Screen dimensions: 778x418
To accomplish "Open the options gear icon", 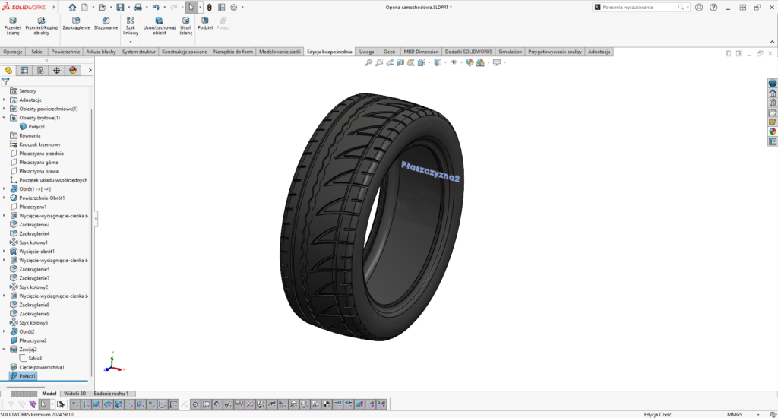I will tap(234, 7).
